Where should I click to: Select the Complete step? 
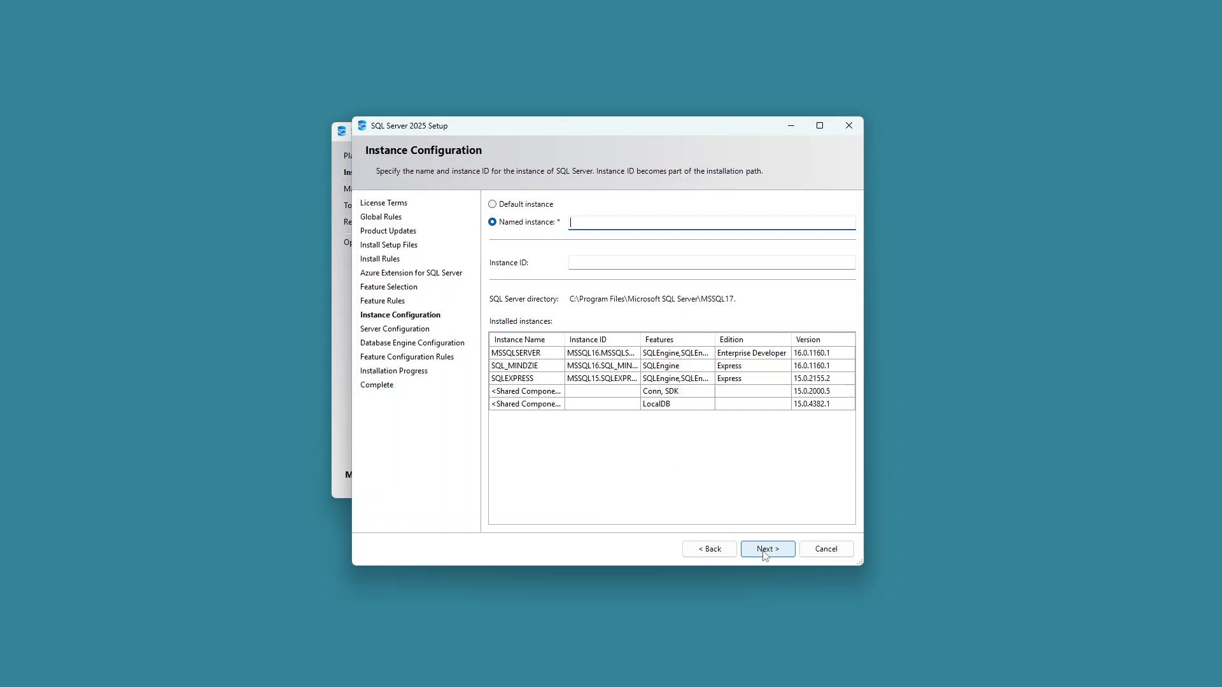pyautogui.click(x=377, y=385)
